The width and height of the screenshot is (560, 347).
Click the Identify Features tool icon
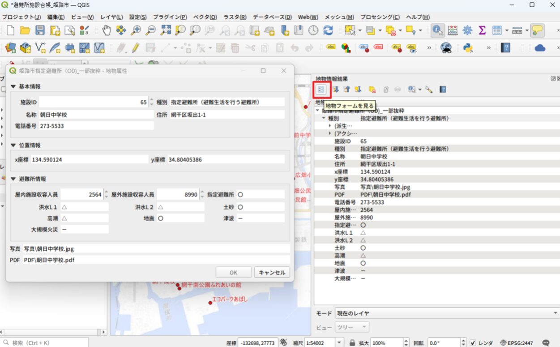437,30
